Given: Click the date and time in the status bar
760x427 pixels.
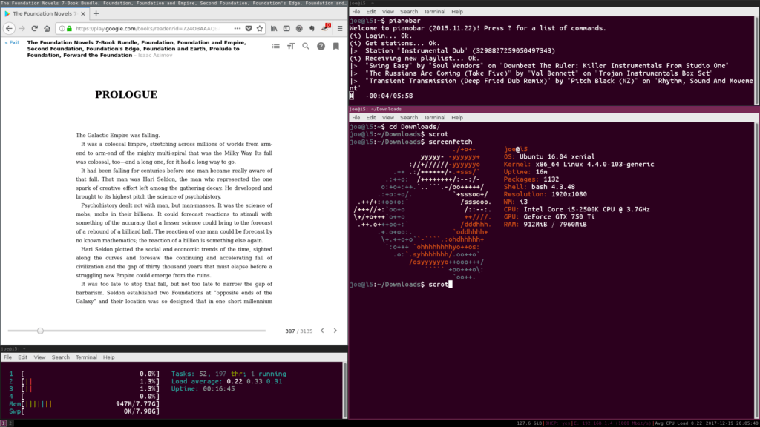Looking at the screenshot, I should point(732,423).
